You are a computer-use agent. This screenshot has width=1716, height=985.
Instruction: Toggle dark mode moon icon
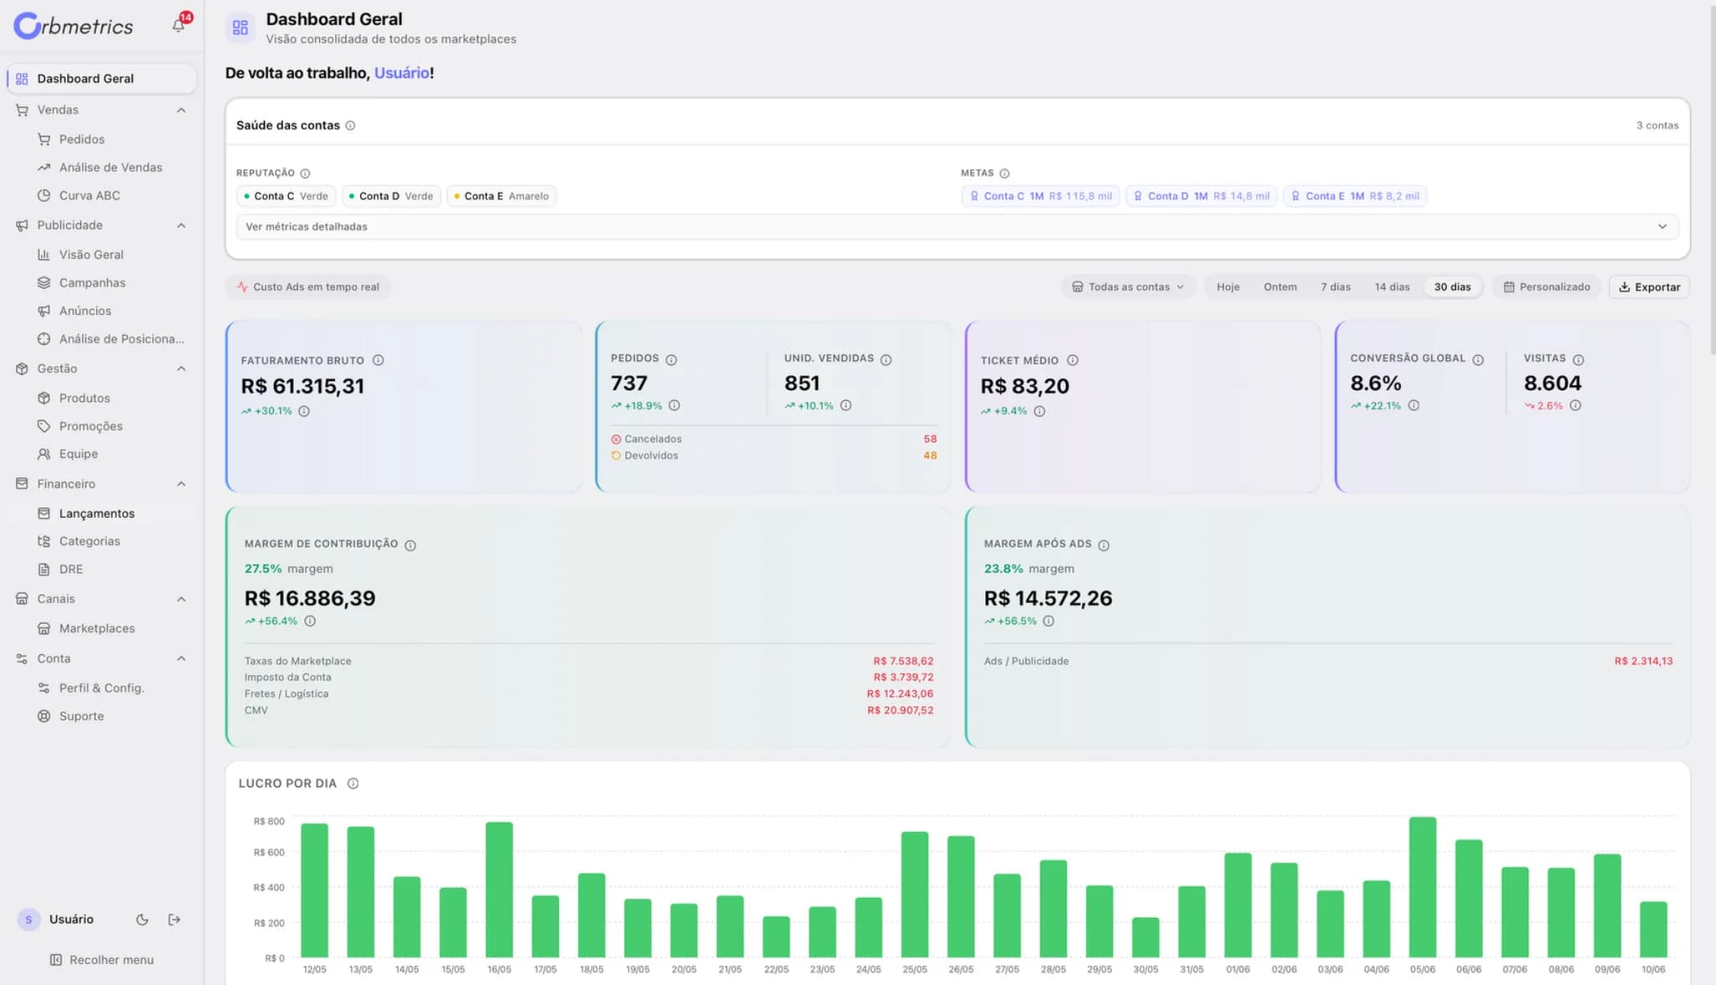tap(142, 920)
